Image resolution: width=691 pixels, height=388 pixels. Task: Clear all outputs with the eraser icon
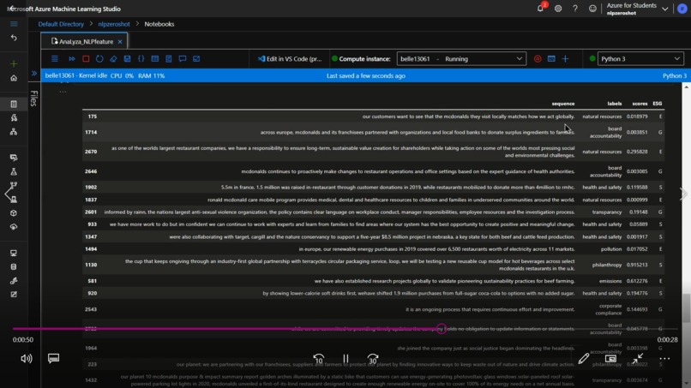[x=113, y=58]
